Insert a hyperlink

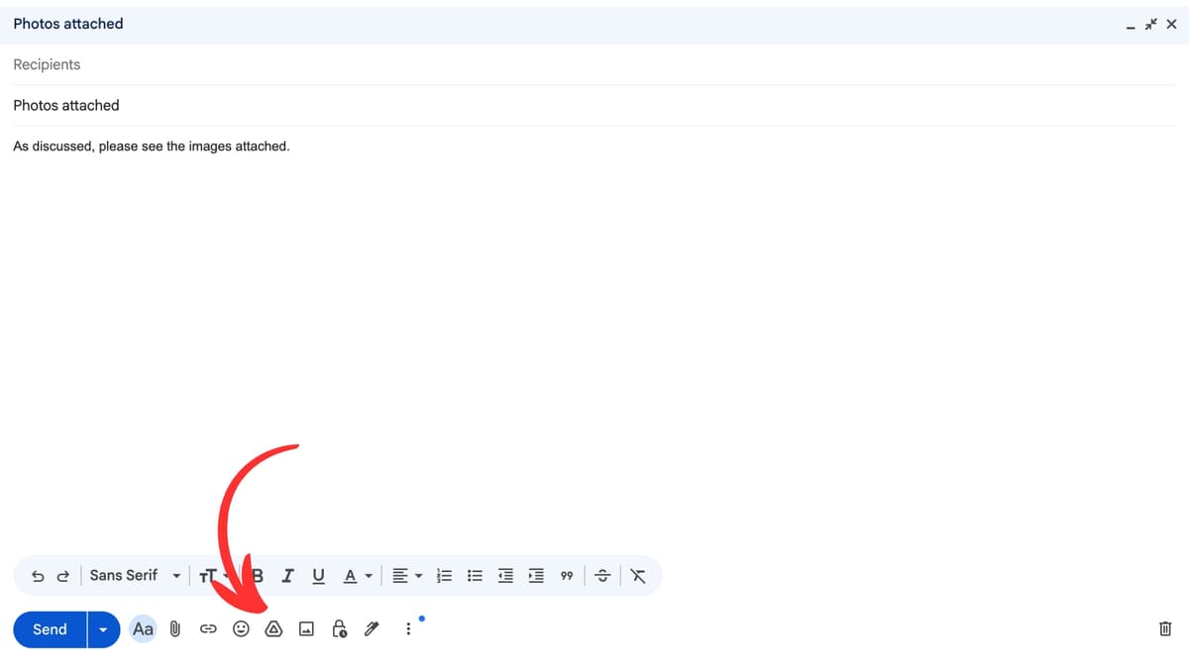[x=208, y=628]
